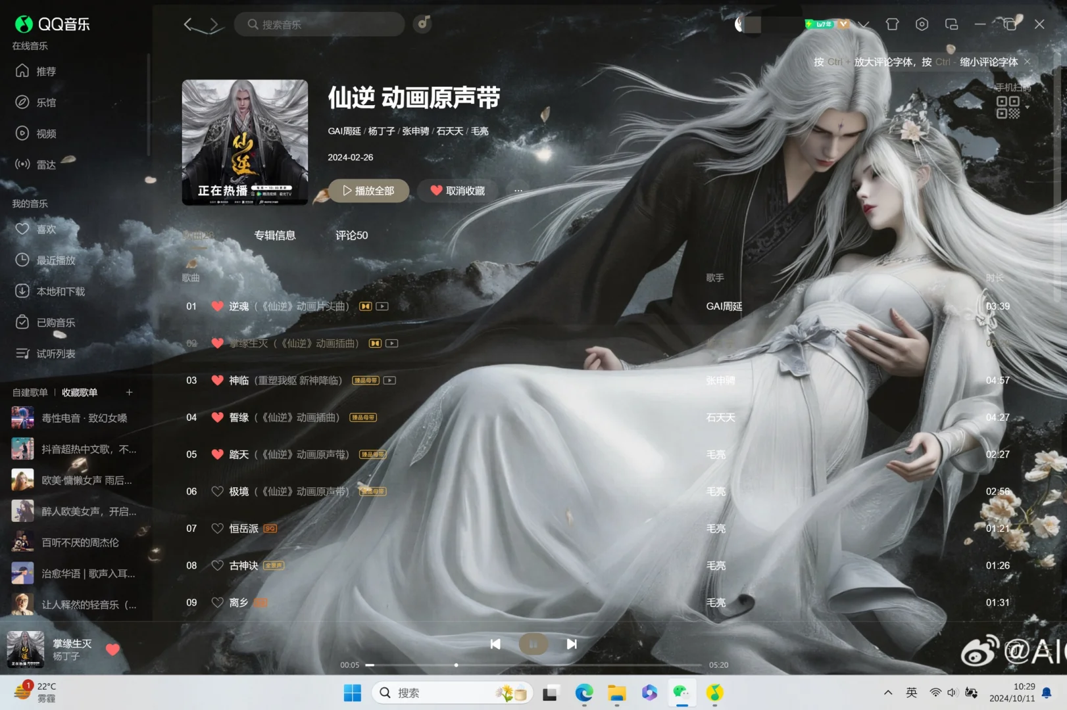Open Windows Start menu

pyautogui.click(x=353, y=693)
